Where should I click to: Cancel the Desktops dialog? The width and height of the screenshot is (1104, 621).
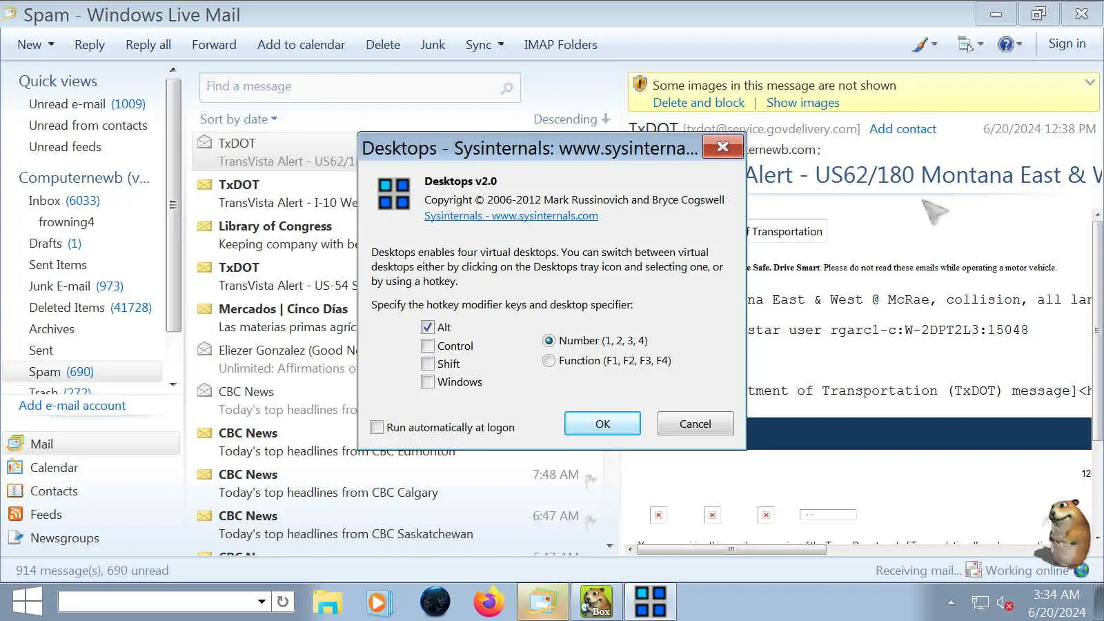tap(695, 424)
